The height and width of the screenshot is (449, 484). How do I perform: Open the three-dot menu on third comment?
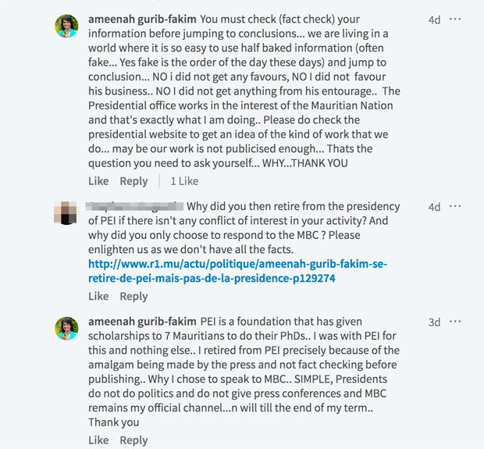tap(455, 322)
